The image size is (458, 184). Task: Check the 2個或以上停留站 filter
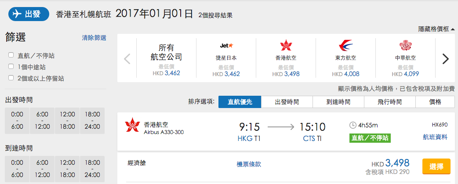11,78
